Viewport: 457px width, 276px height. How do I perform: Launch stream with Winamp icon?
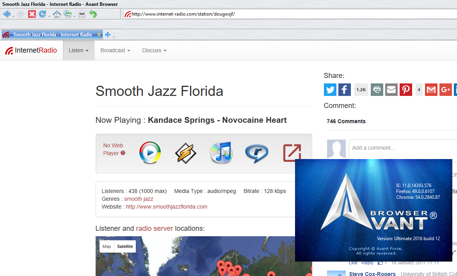click(x=185, y=153)
